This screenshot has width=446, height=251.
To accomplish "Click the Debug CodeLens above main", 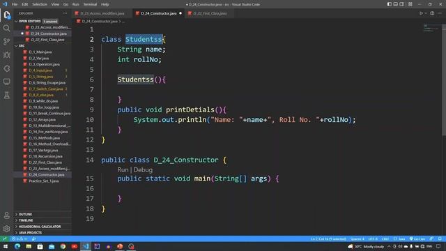I will [x=143, y=170].
